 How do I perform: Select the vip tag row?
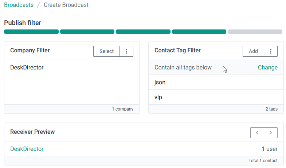[x=216, y=97]
